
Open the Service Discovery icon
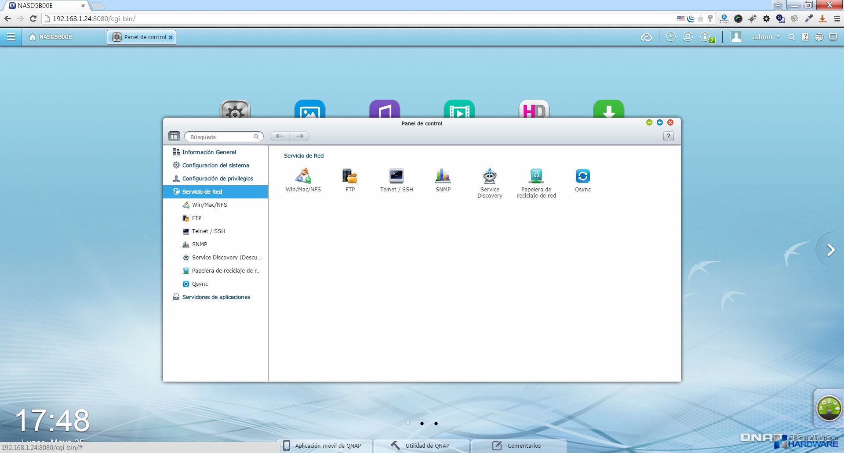(x=490, y=176)
